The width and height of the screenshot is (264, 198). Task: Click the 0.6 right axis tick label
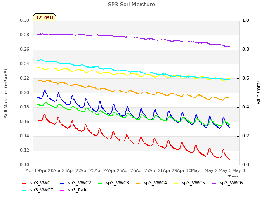coord(245,78)
